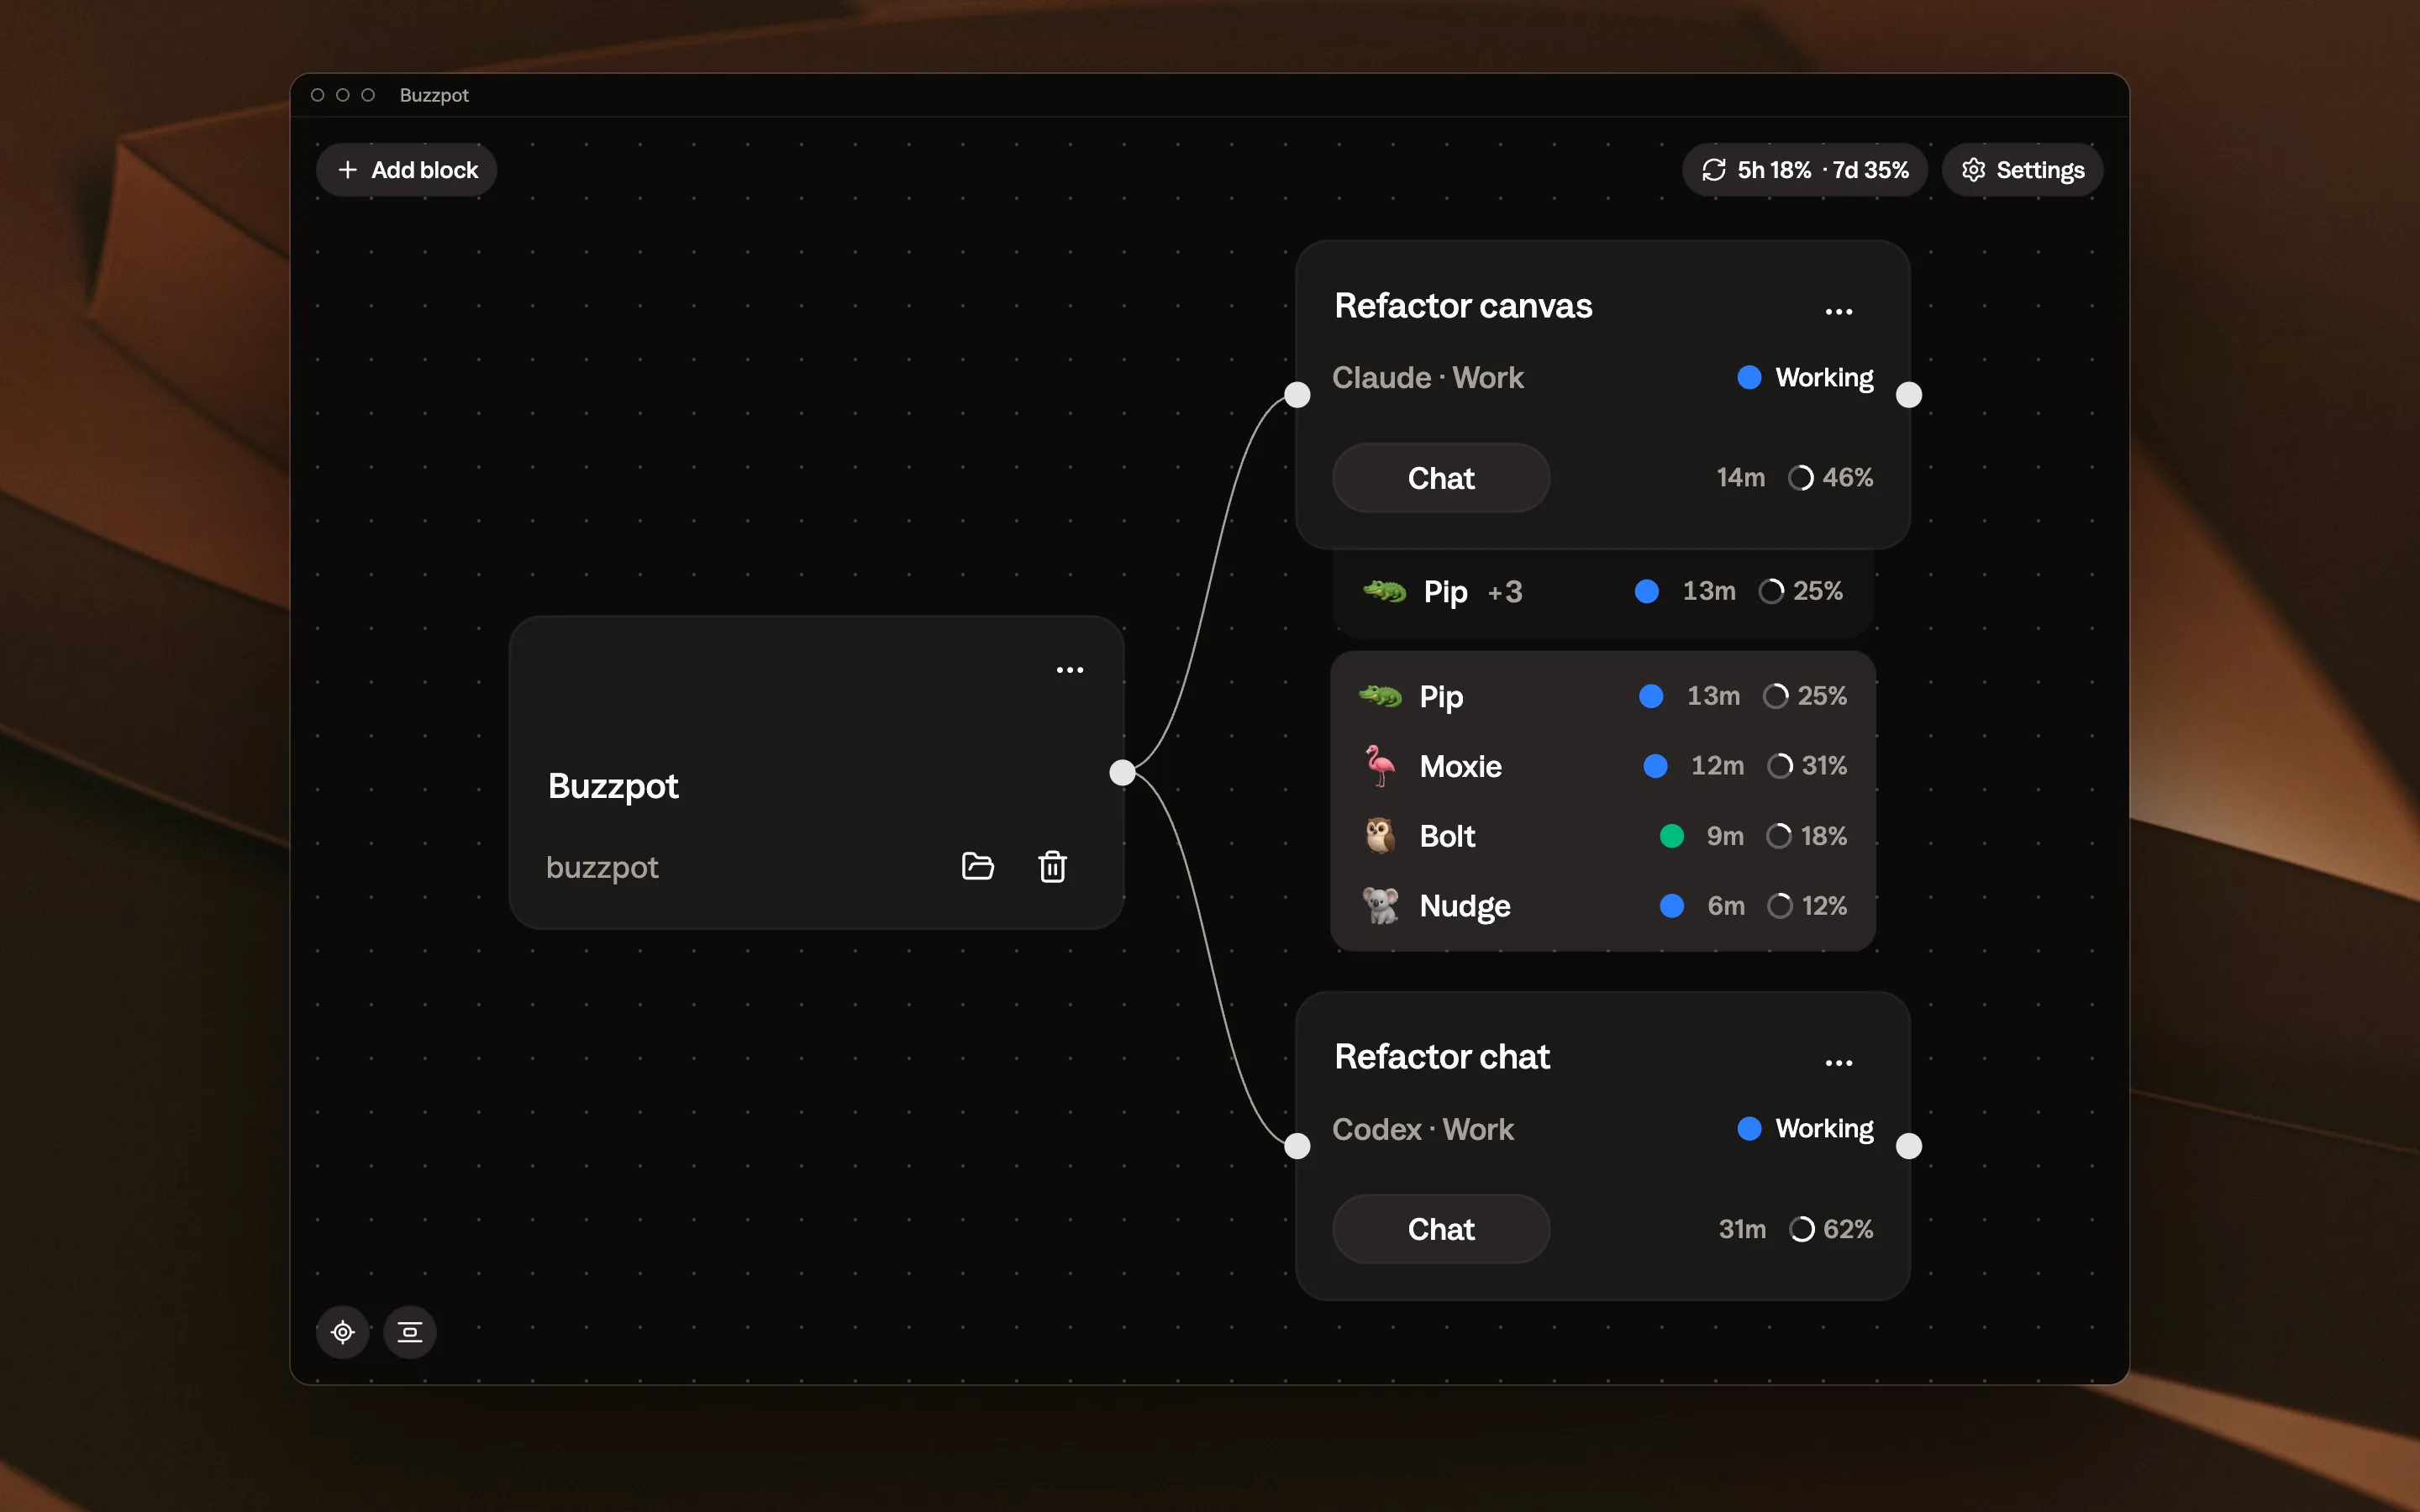
Task: Recenter the canvas with the target icon
Action: [343, 1332]
